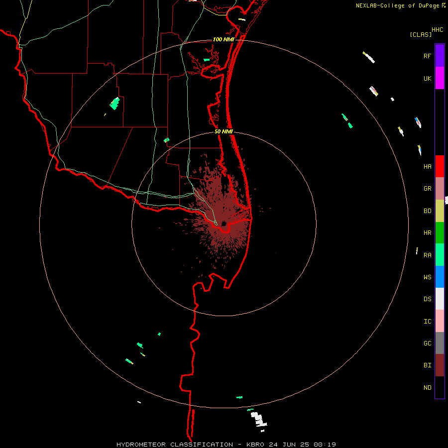Click the radar site center black dot
Viewport: 448px width, 448px height.
click(224, 223)
